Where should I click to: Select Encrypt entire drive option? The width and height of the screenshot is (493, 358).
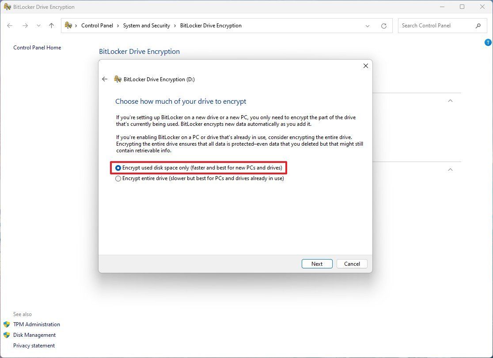pos(118,178)
